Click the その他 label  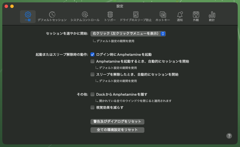tap(82, 94)
